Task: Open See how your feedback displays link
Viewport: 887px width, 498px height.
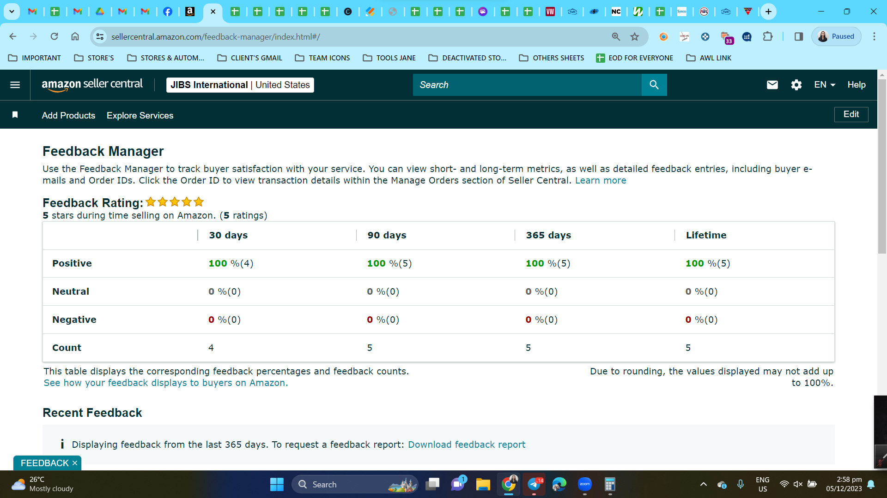Action: [x=166, y=383]
